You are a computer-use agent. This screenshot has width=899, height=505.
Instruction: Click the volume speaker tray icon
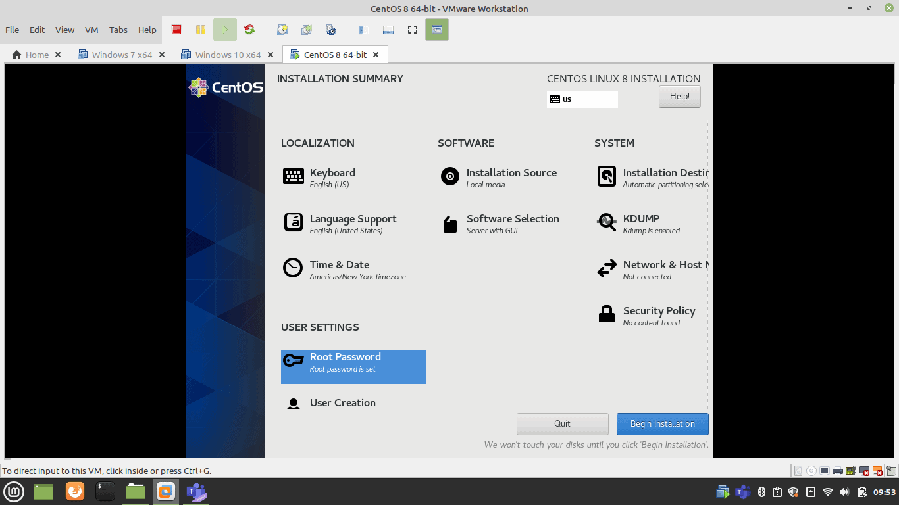coord(844,491)
